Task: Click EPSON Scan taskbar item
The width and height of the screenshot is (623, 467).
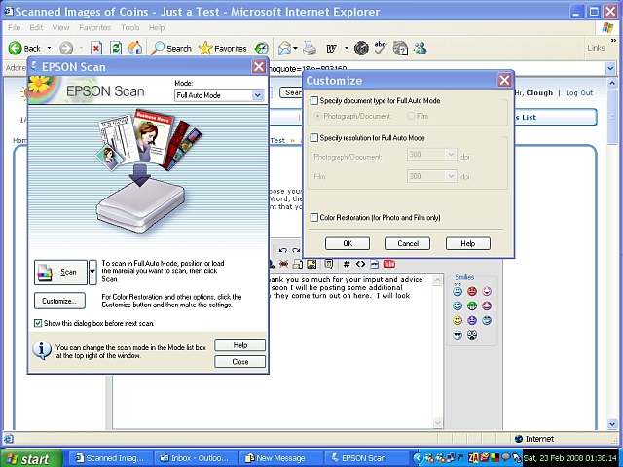Action: [x=366, y=458]
